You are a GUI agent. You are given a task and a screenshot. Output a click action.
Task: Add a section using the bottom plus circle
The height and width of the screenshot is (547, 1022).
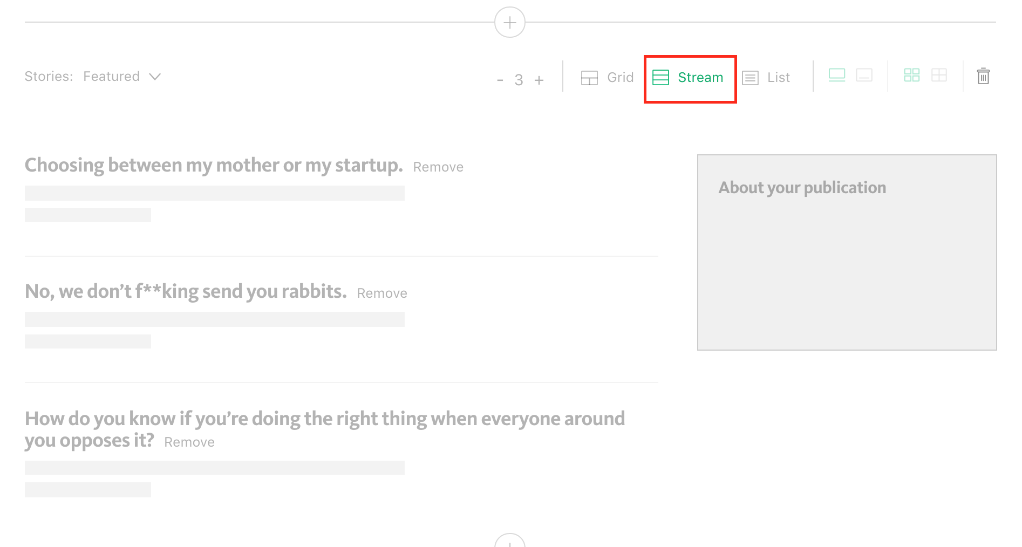pyautogui.click(x=510, y=541)
